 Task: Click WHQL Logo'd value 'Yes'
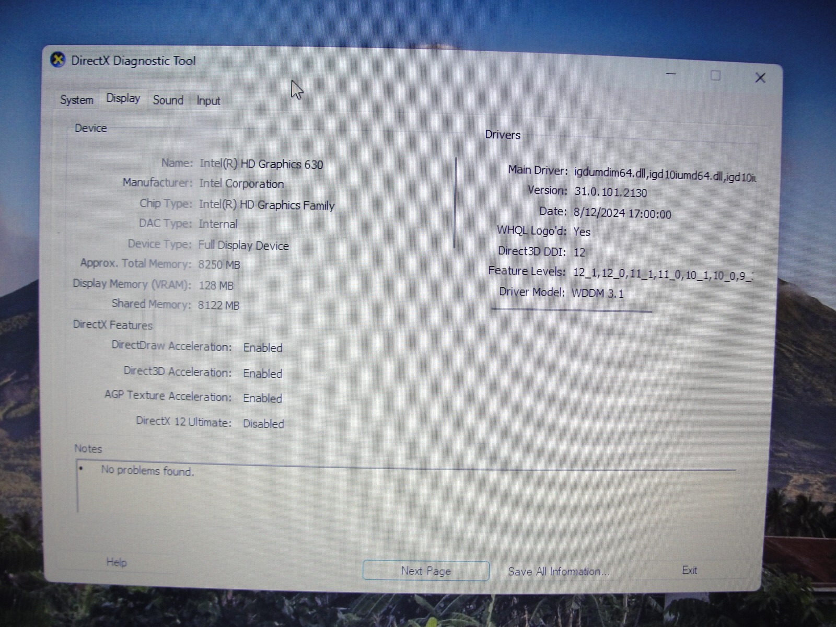[582, 231]
